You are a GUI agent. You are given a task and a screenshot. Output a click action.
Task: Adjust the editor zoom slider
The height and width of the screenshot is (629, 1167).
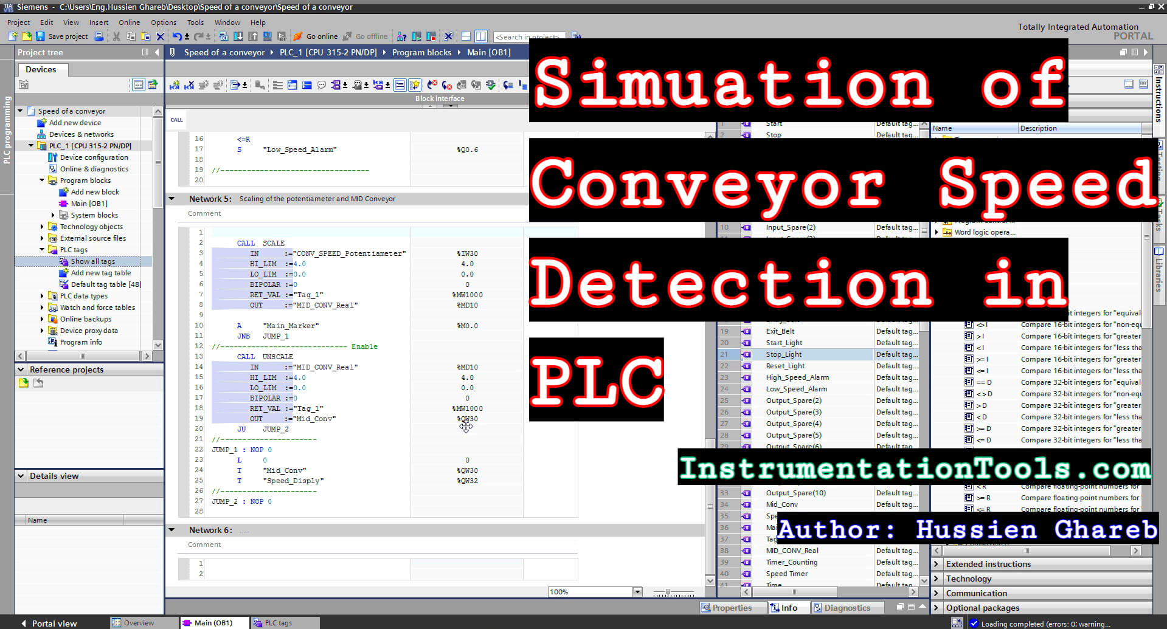(x=673, y=592)
